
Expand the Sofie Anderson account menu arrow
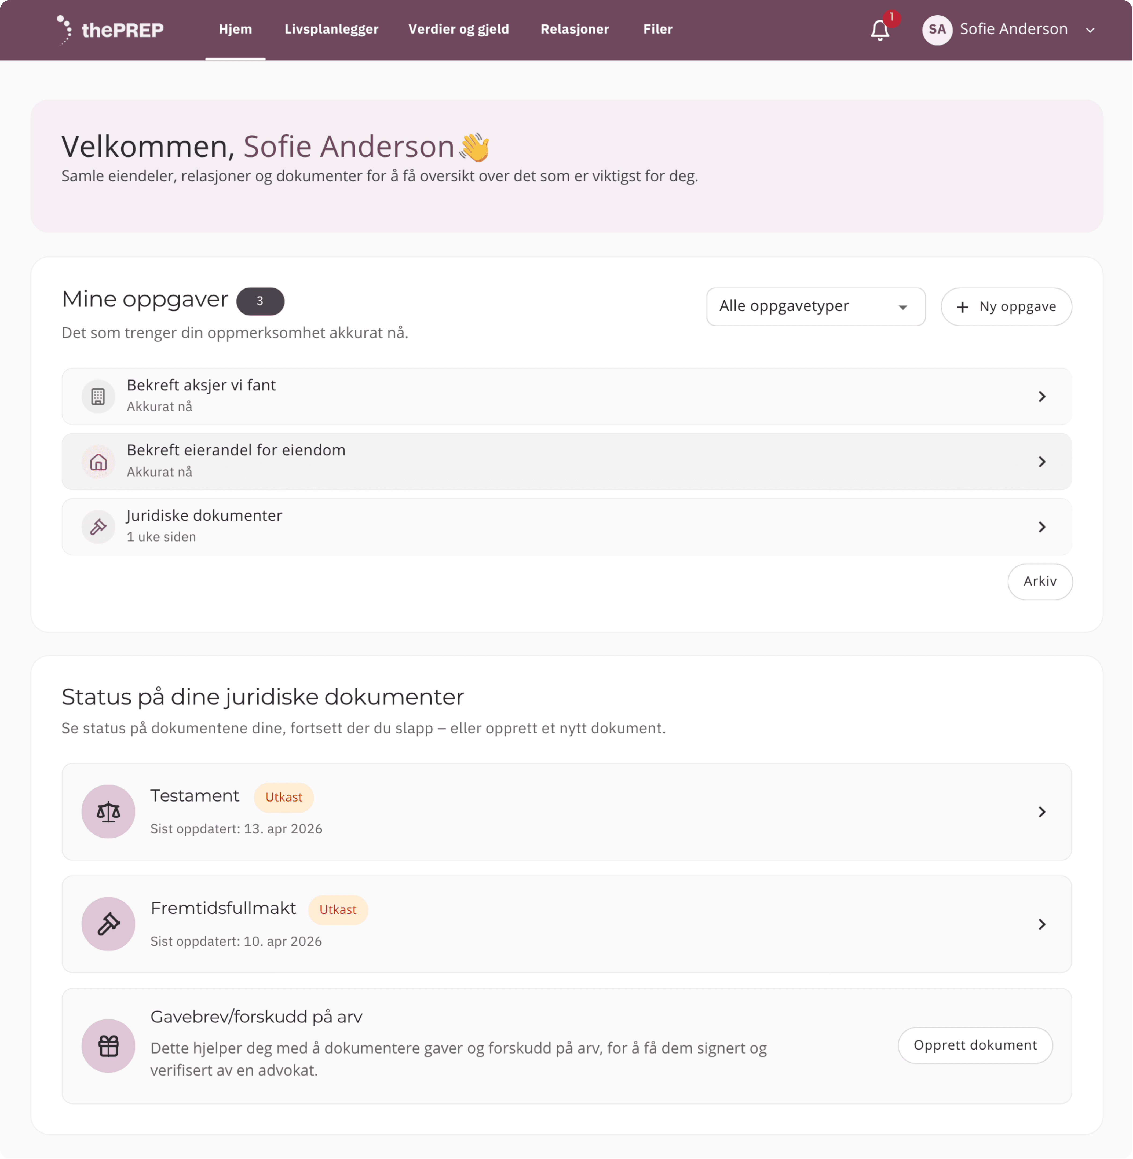(x=1090, y=30)
